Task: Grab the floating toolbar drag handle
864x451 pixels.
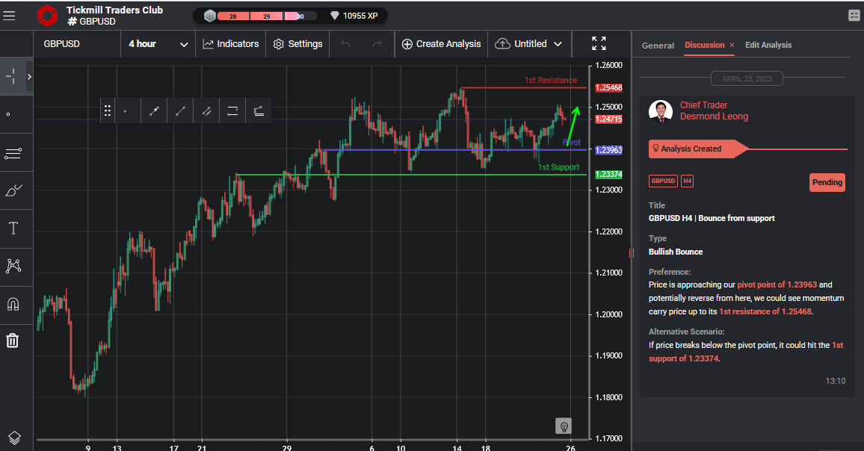Action: point(108,111)
